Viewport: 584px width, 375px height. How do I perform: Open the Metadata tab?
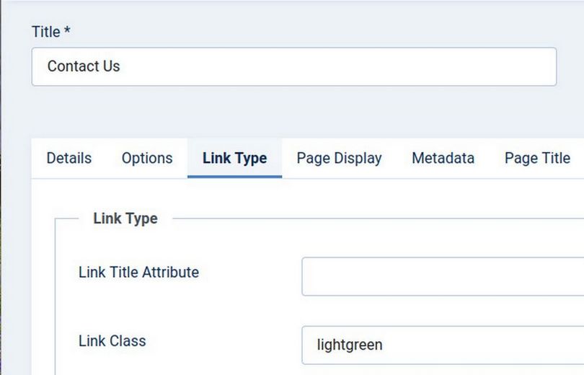[443, 158]
